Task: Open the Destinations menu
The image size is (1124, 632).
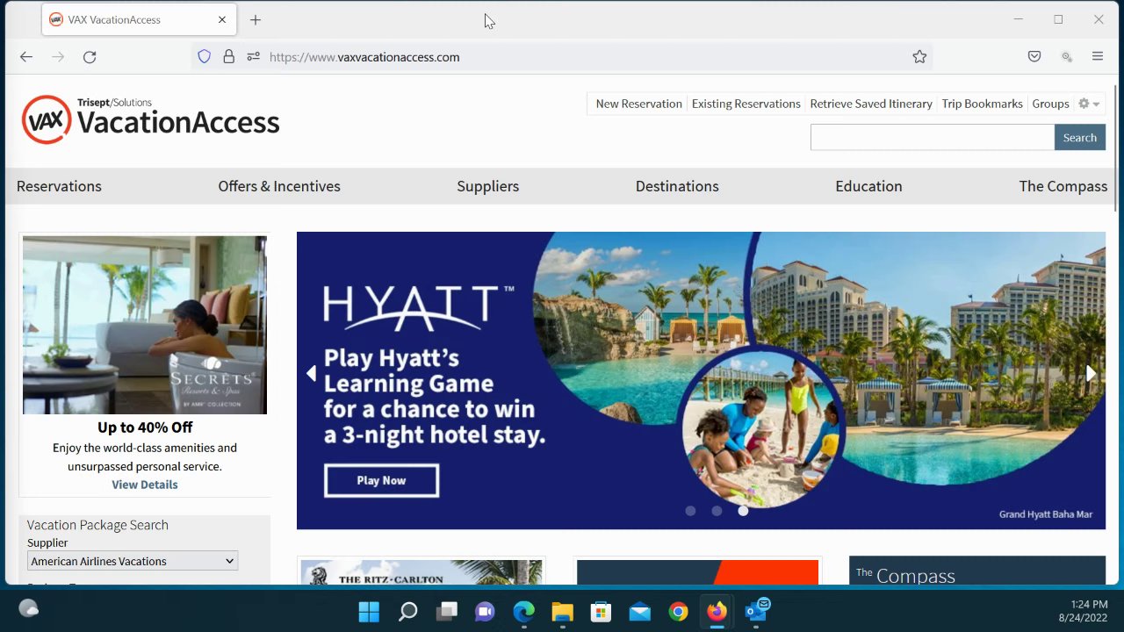Action: (677, 186)
